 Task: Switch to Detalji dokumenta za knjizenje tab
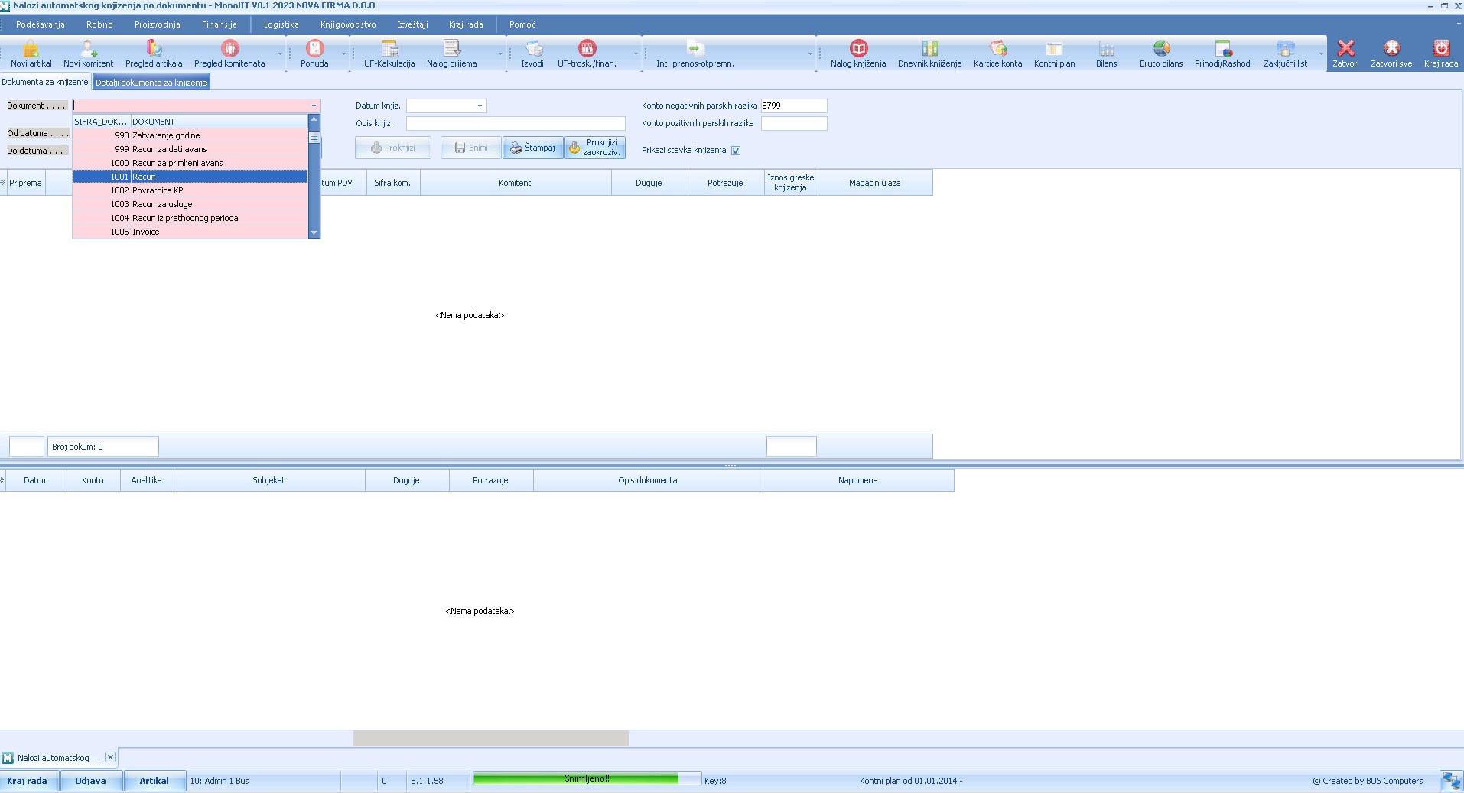point(151,83)
